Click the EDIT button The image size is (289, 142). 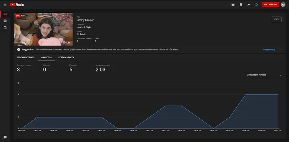click(276, 19)
